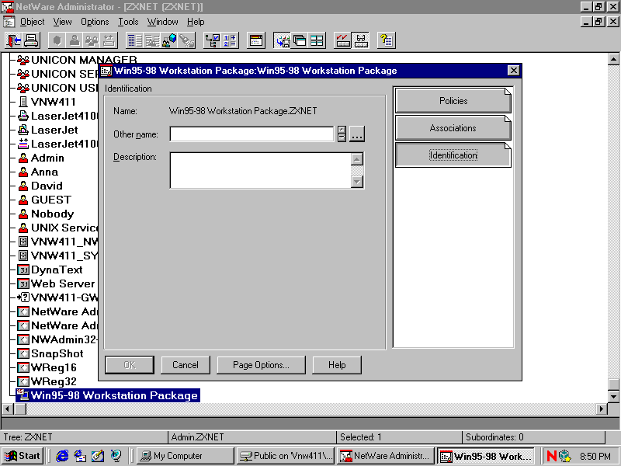Click Cancel in the package dialog
The height and width of the screenshot is (466, 621).
pyautogui.click(x=186, y=365)
